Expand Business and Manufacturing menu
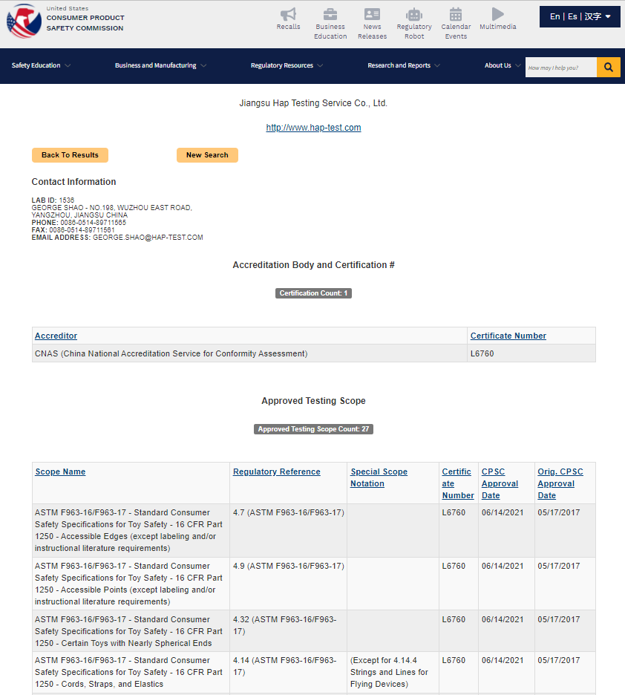The image size is (625, 695). (160, 65)
